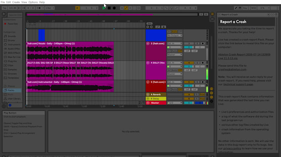This screenshot has width=281, height=157.
Task: Stop playback with the Stop button
Action: click(109, 8)
